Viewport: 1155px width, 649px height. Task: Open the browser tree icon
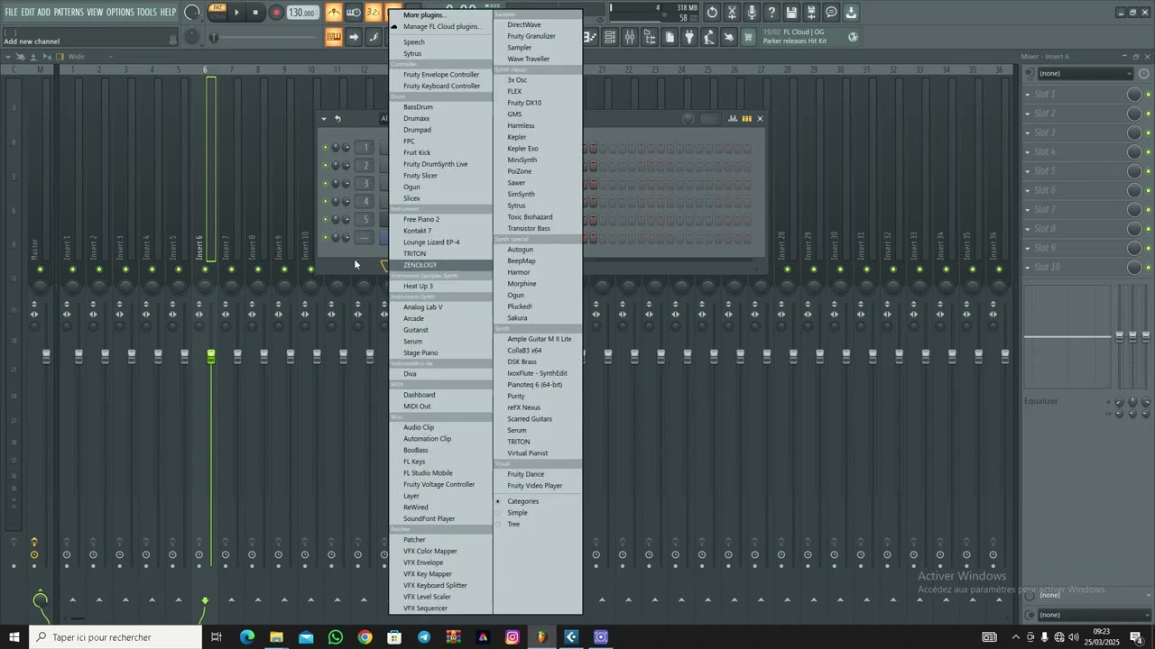(650, 37)
